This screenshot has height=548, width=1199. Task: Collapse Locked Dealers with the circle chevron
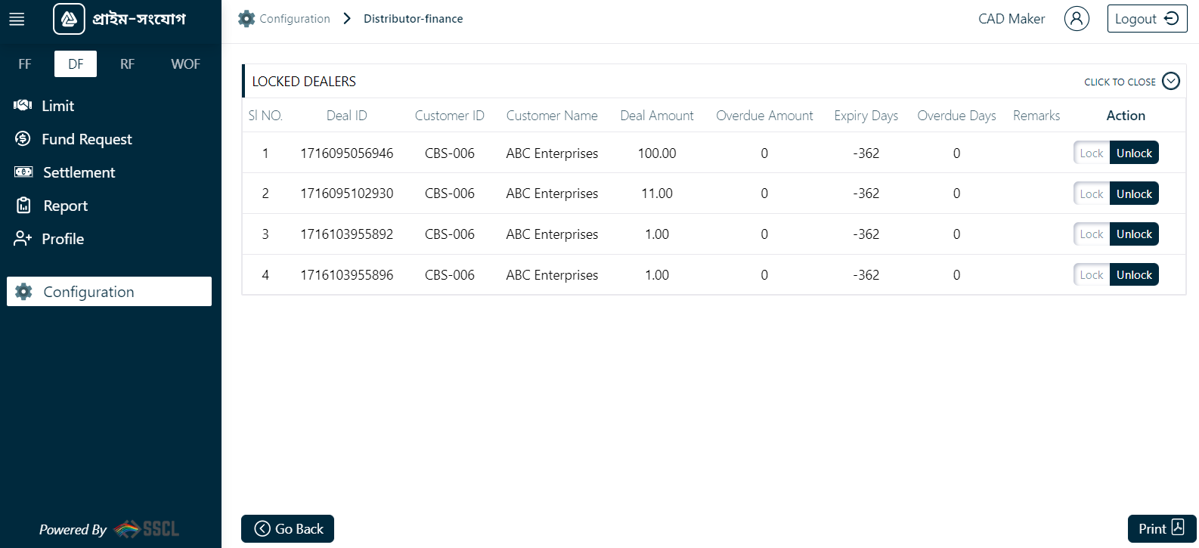coord(1171,81)
